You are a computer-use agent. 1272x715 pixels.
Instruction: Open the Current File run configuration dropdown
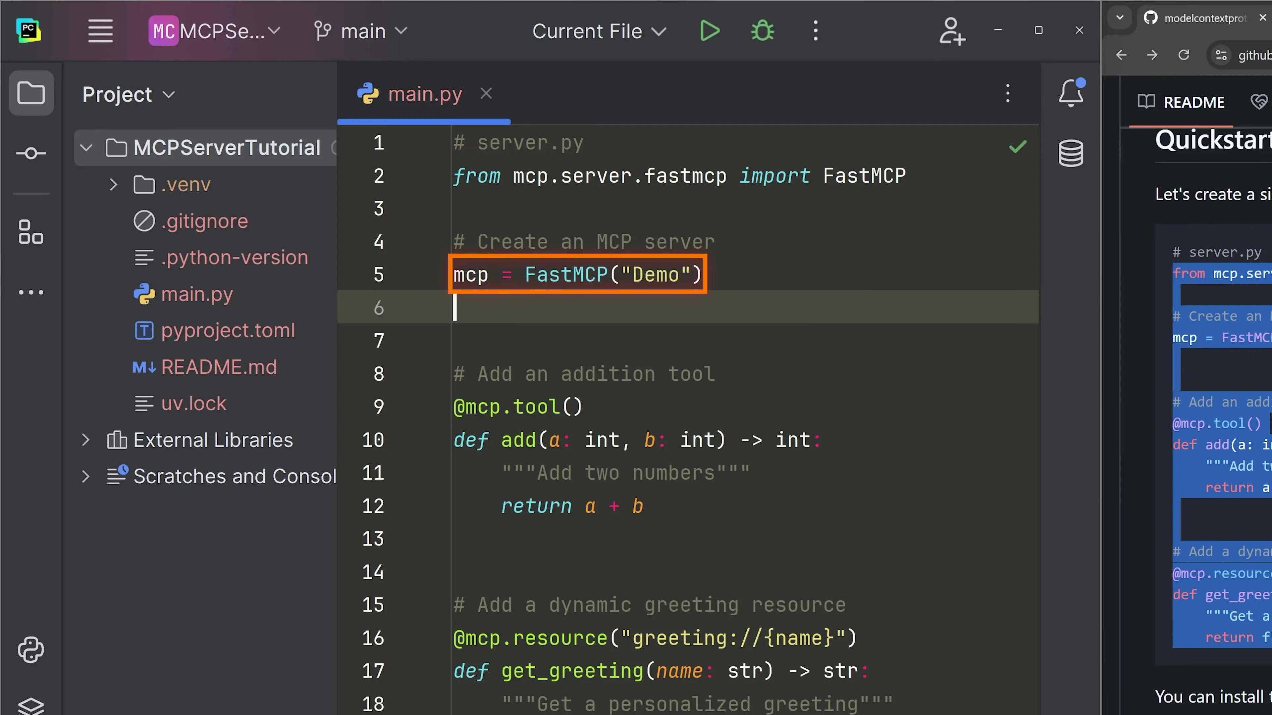pos(599,31)
